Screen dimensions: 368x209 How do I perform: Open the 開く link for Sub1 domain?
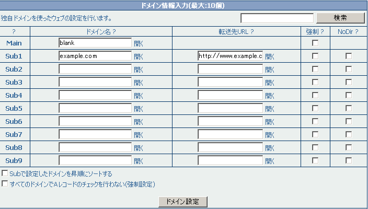click(x=139, y=56)
